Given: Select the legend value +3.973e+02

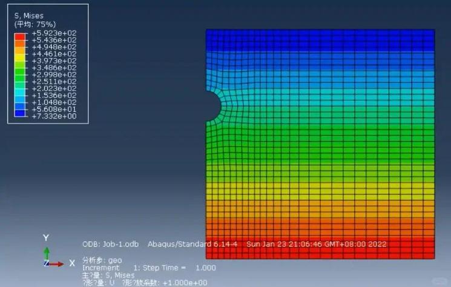Looking at the screenshot, I should pos(54,61).
